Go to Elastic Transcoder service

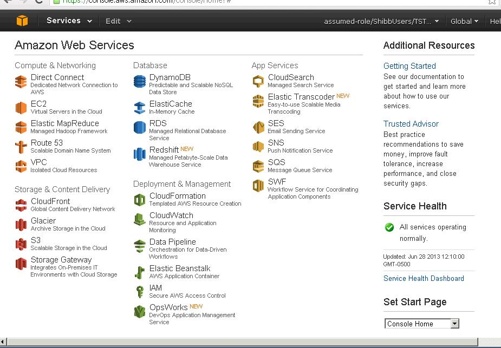click(x=301, y=97)
